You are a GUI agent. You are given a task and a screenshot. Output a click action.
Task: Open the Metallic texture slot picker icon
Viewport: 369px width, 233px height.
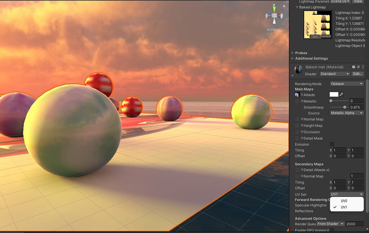tap(302, 101)
